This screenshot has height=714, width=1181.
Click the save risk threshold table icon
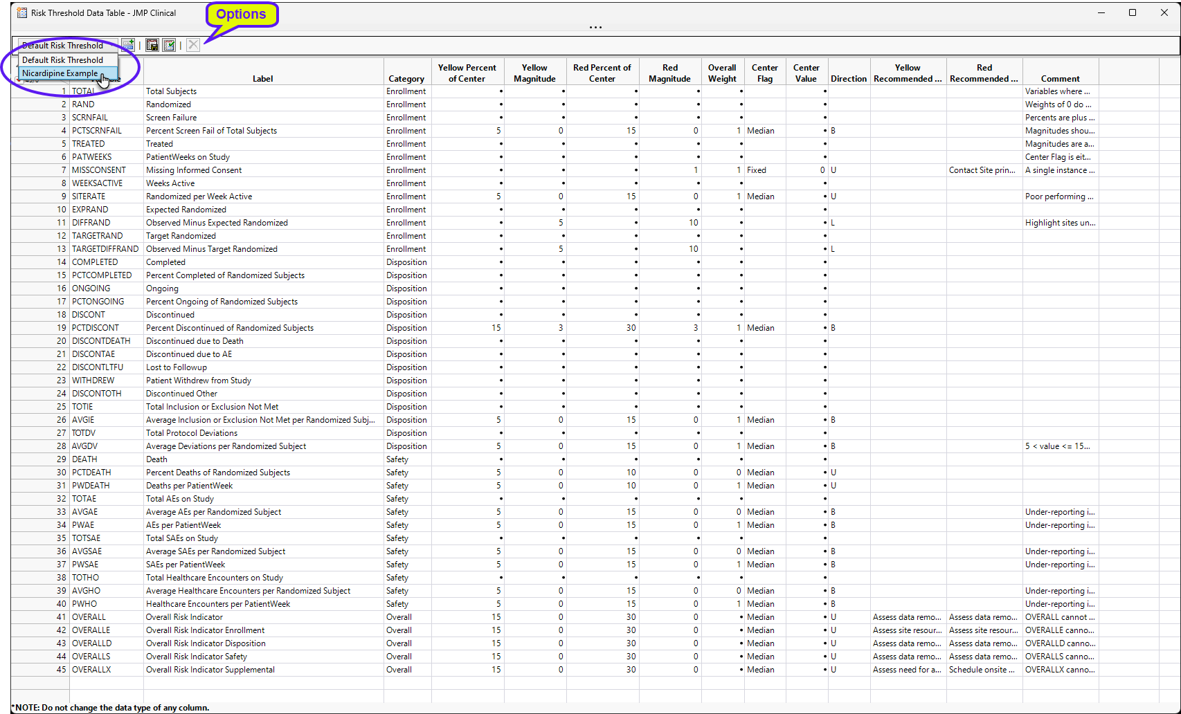[152, 45]
